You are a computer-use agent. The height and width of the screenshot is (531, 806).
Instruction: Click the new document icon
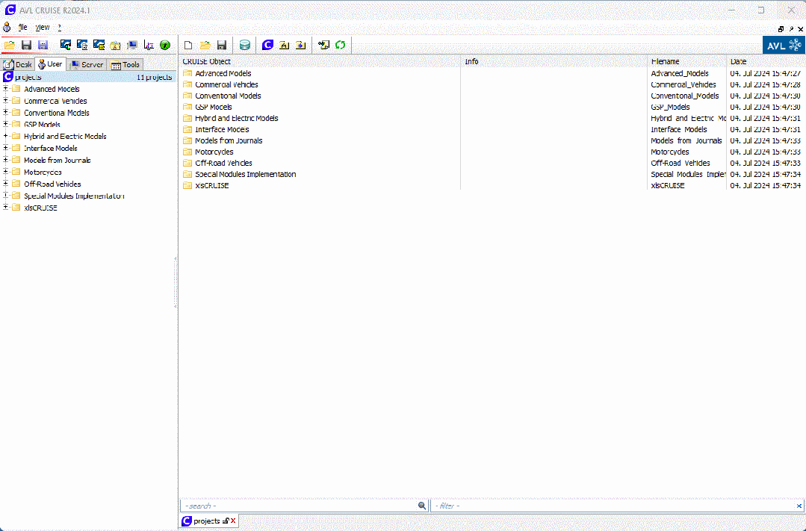pos(188,45)
